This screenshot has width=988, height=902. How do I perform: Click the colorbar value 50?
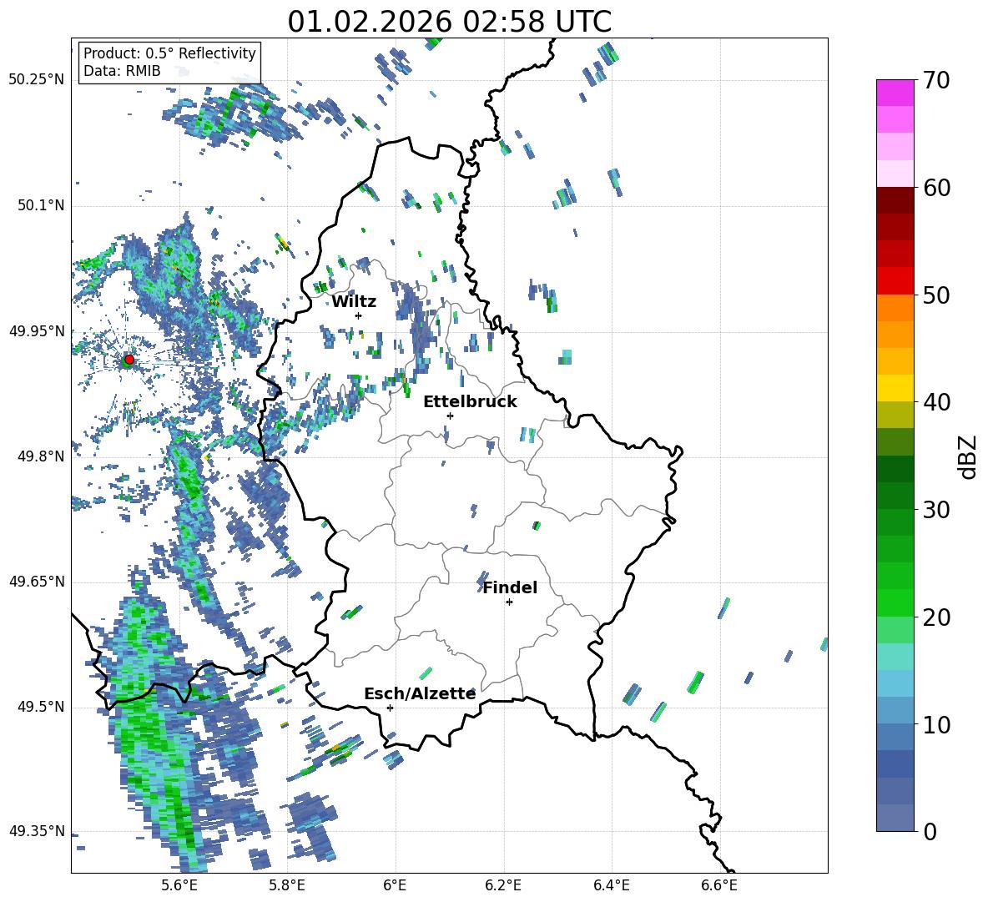935,295
